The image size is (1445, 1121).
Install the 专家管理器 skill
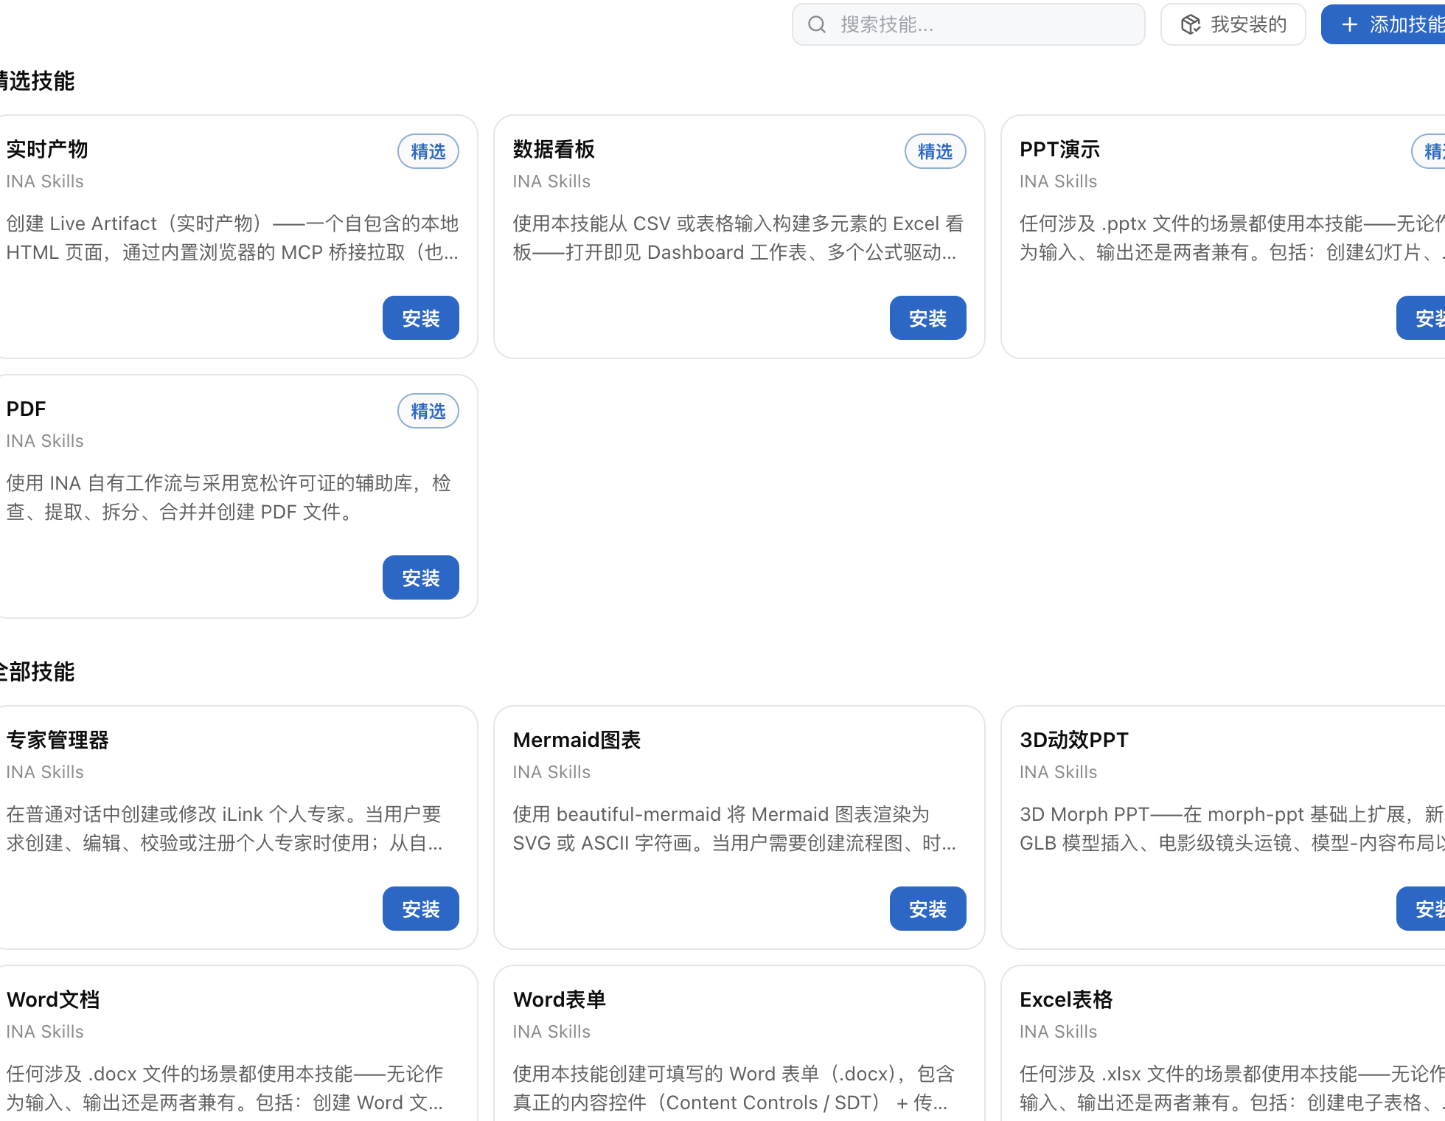pyautogui.click(x=420, y=909)
